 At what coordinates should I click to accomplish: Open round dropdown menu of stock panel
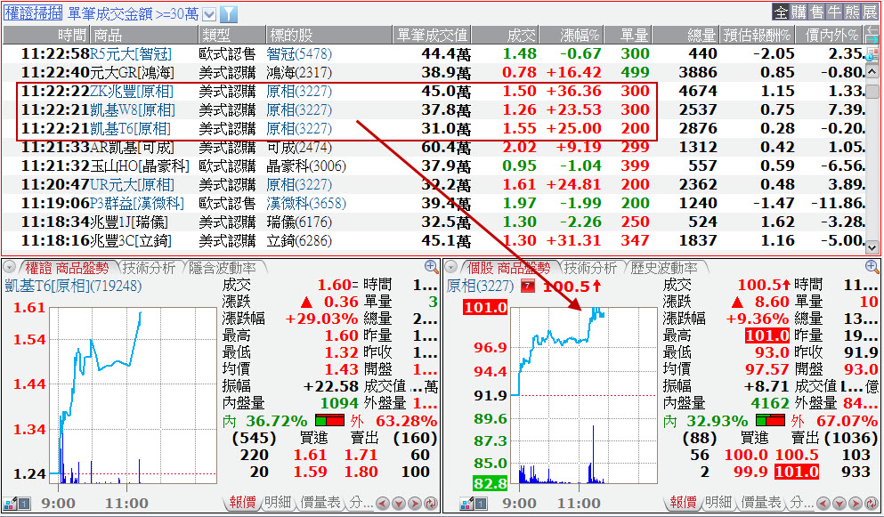click(450, 267)
